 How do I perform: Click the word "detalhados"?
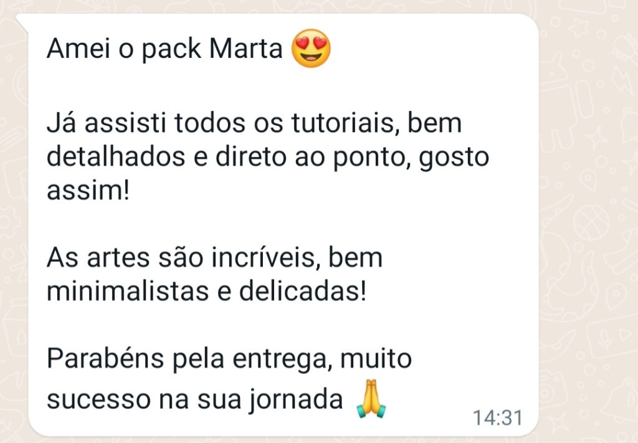(x=116, y=157)
